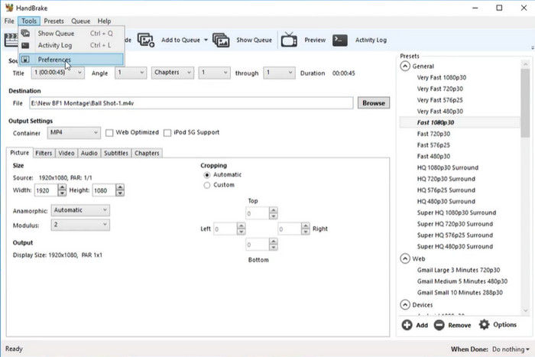Toggle iPod 5G Support checkbox
535x357 pixels.
click(167, 134)
